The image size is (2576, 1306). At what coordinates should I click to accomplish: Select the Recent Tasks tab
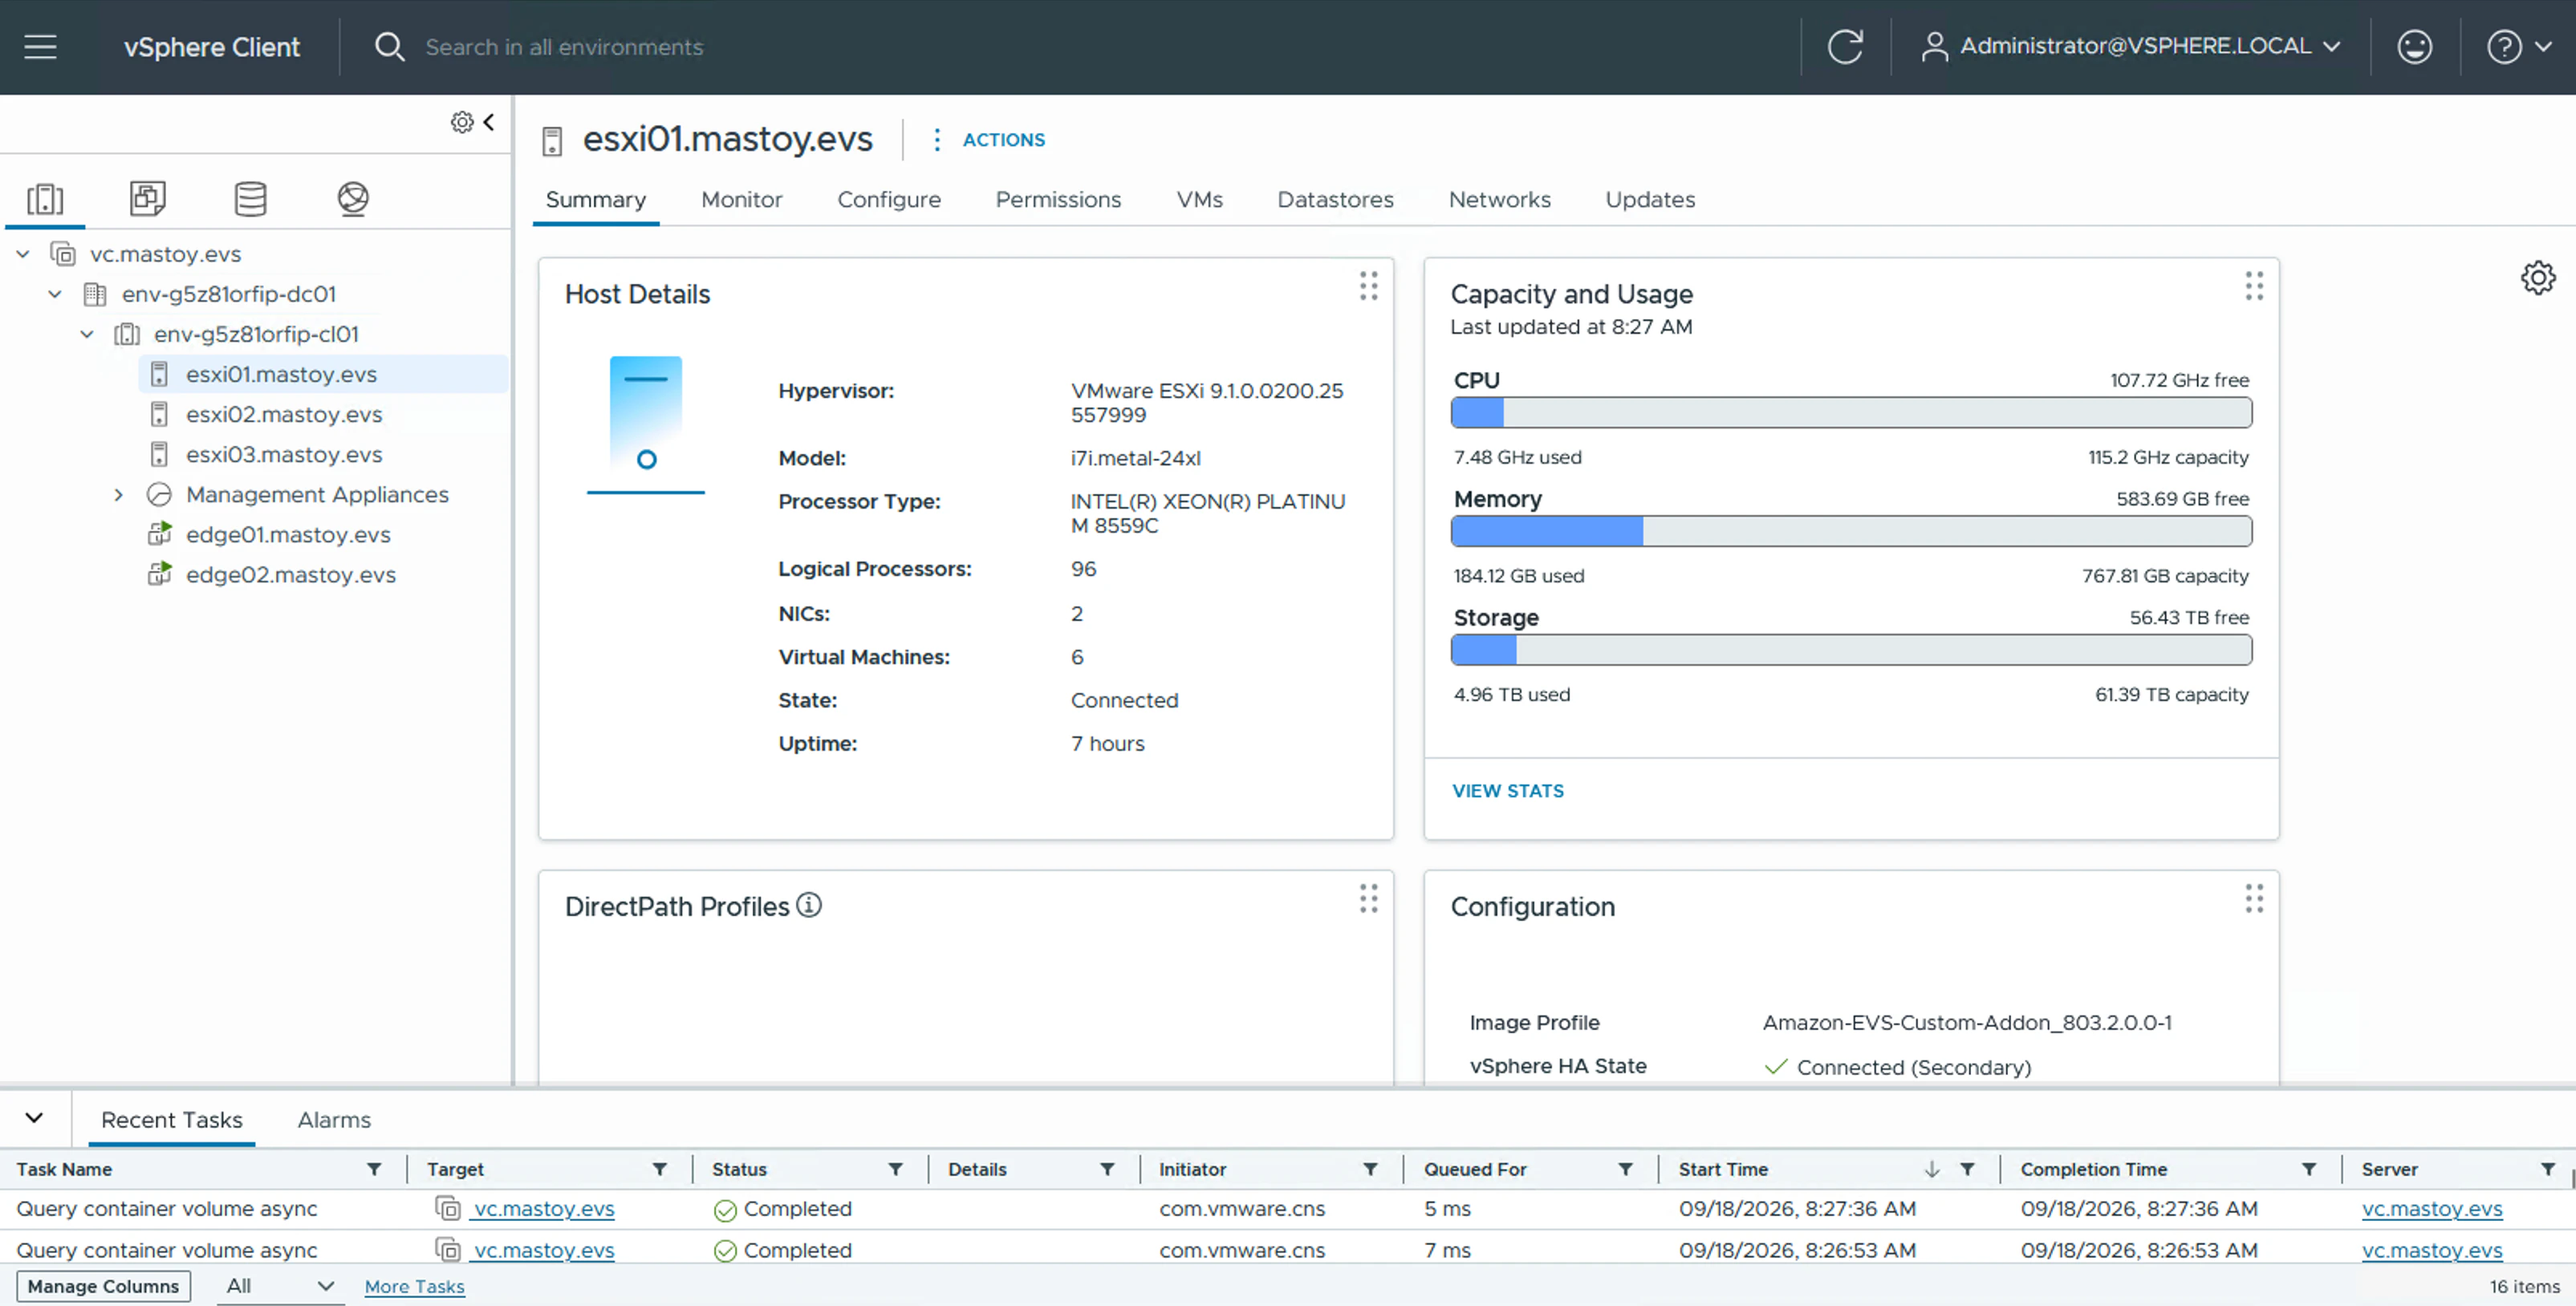[x=172, y=1120]
